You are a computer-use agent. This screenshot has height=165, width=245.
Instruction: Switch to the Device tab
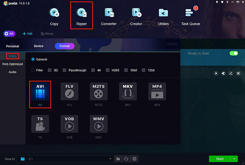click(38, 46)
